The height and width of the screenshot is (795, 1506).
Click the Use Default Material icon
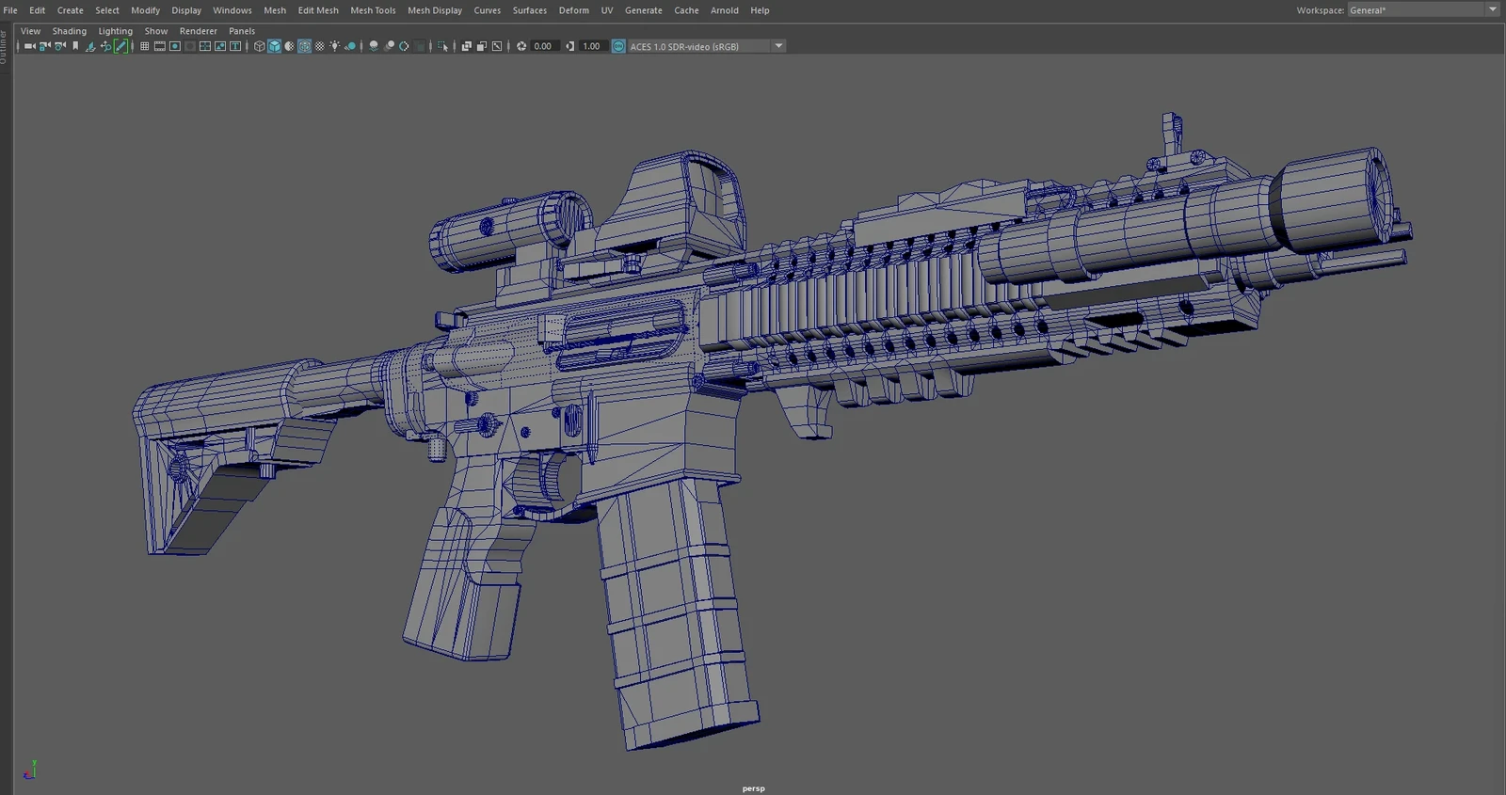(x=289, y=46)
